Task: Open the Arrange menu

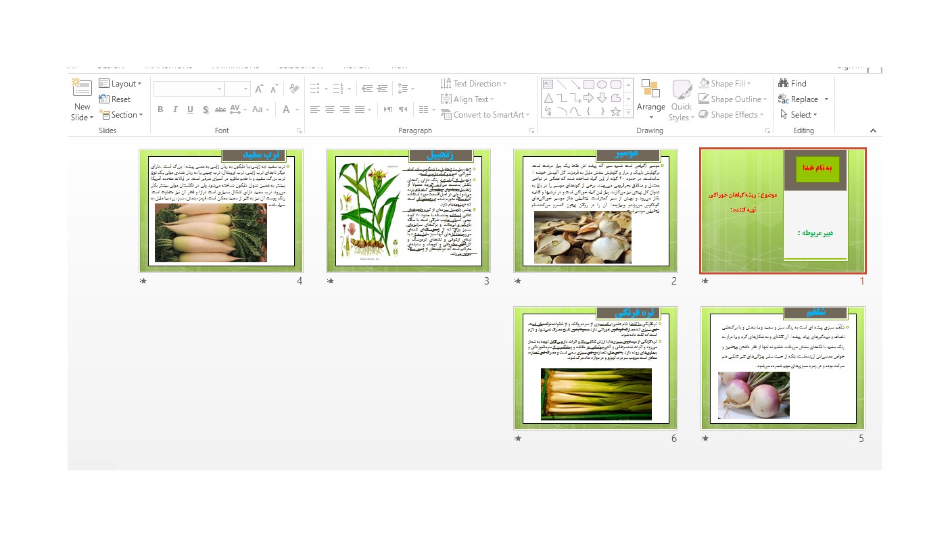Action: (651, 98)
